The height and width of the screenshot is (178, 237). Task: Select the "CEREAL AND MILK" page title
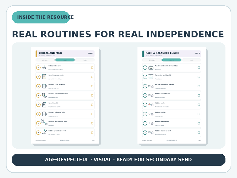tap(50, 53)
